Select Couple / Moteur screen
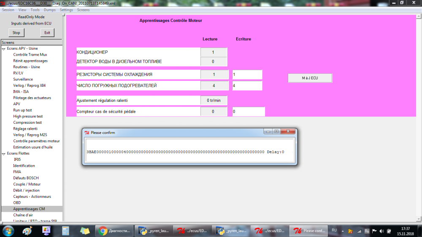Image resolution: width=422 pixels, height=237 pixels. click(27, 184)
